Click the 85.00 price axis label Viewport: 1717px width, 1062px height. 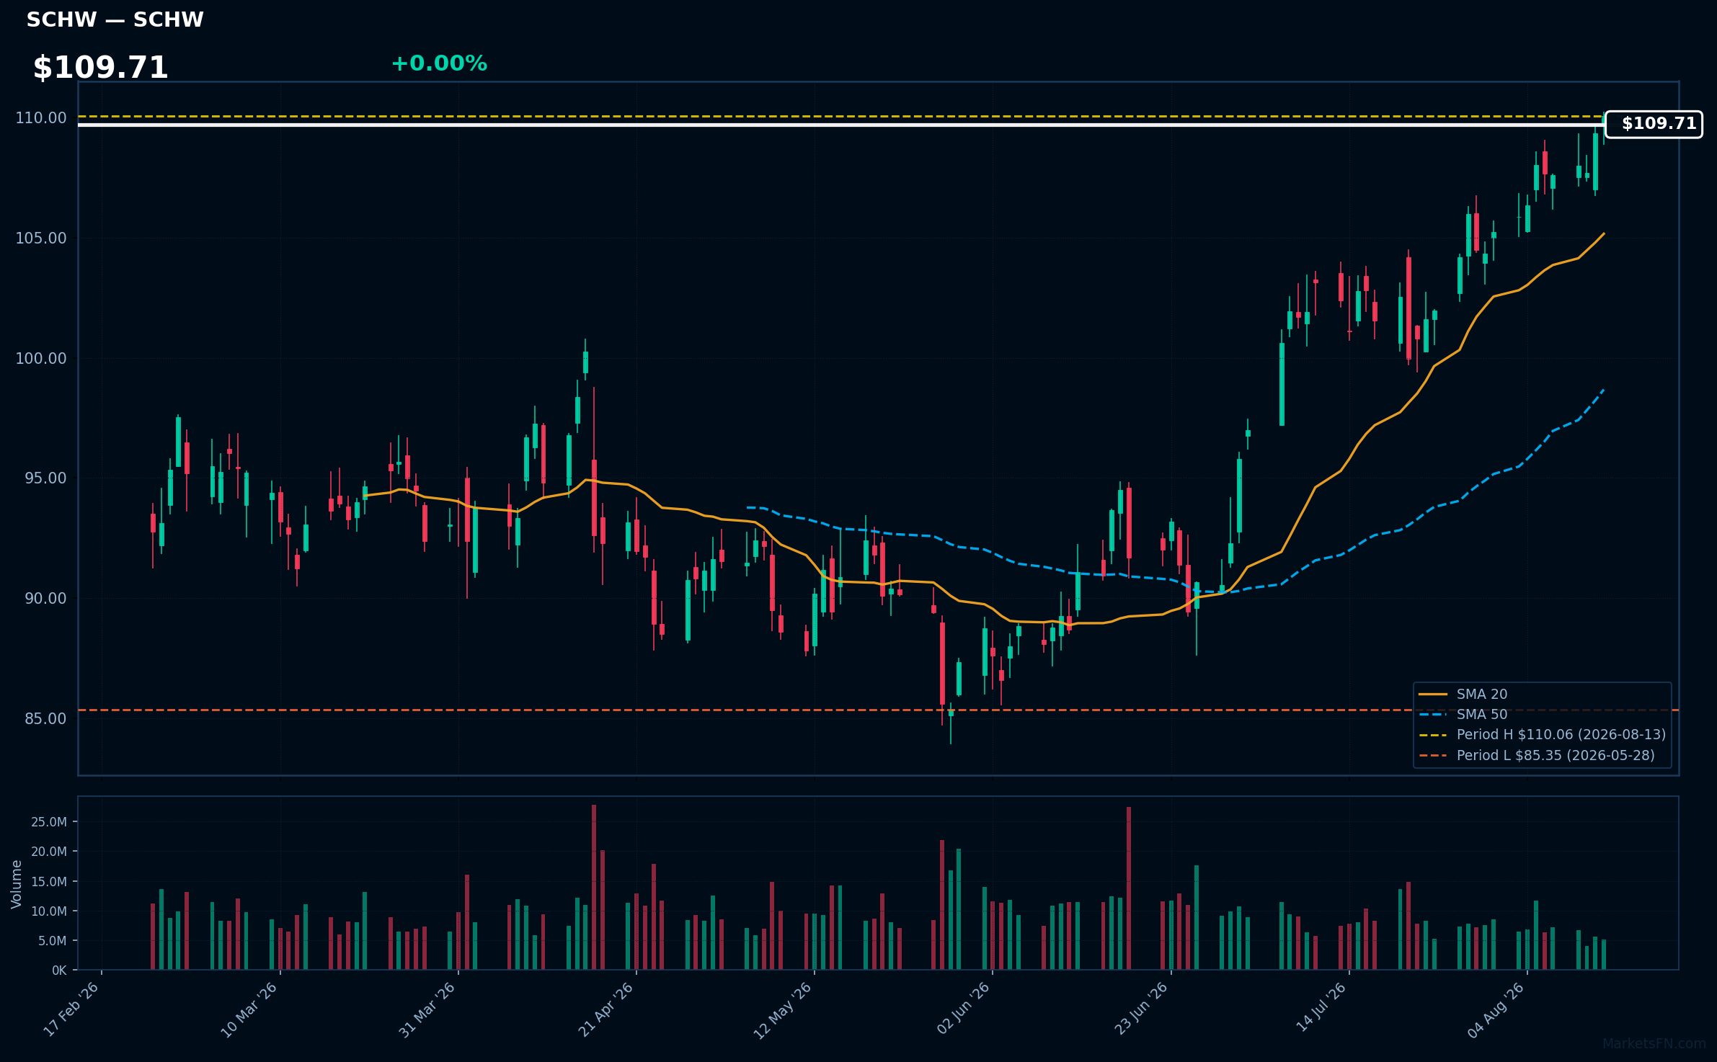pyautogui.click(x=45, y=719)
